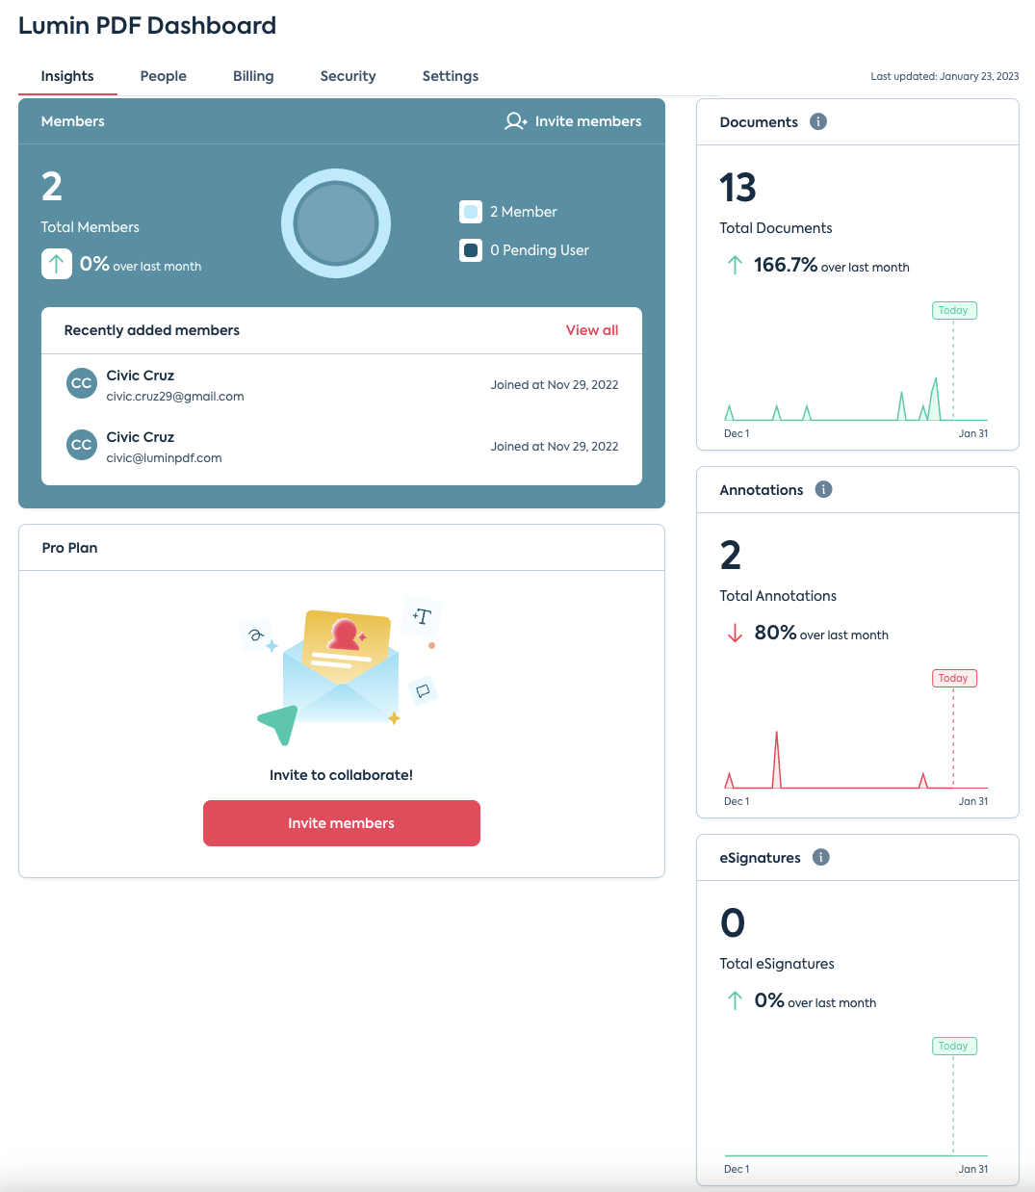Click the members donut chart
This screenshot has width=1035, height=1192.
(336, 222)
